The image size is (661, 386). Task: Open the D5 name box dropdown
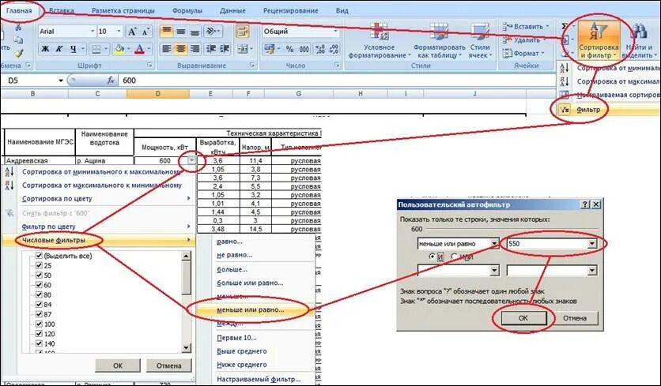pyautogui.click(x=61, y=81)
